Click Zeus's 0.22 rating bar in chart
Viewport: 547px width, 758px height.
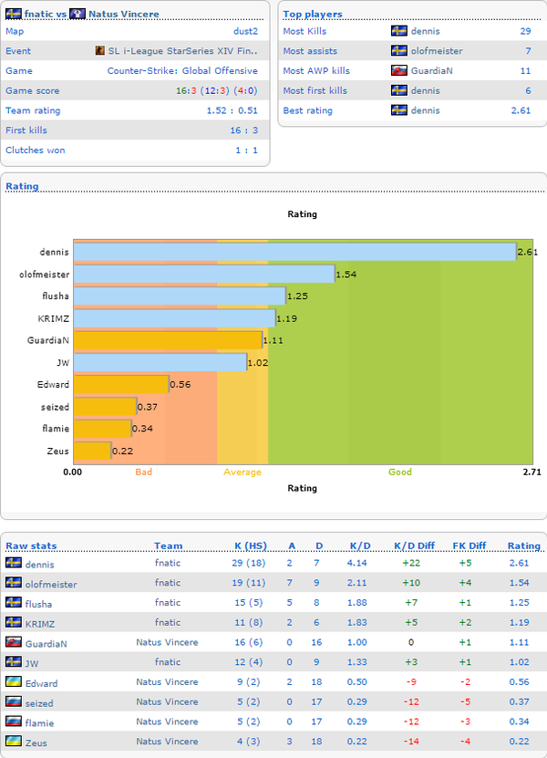93,451
